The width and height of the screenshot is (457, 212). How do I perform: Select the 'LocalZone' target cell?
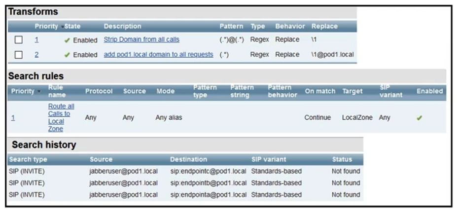357,117
